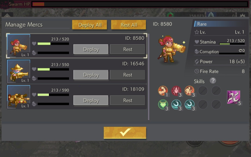Screen dimensions: 251x157
Task: Select the wizard hat merc portrait
Action: pyautogui.click(x=19, y=71)
